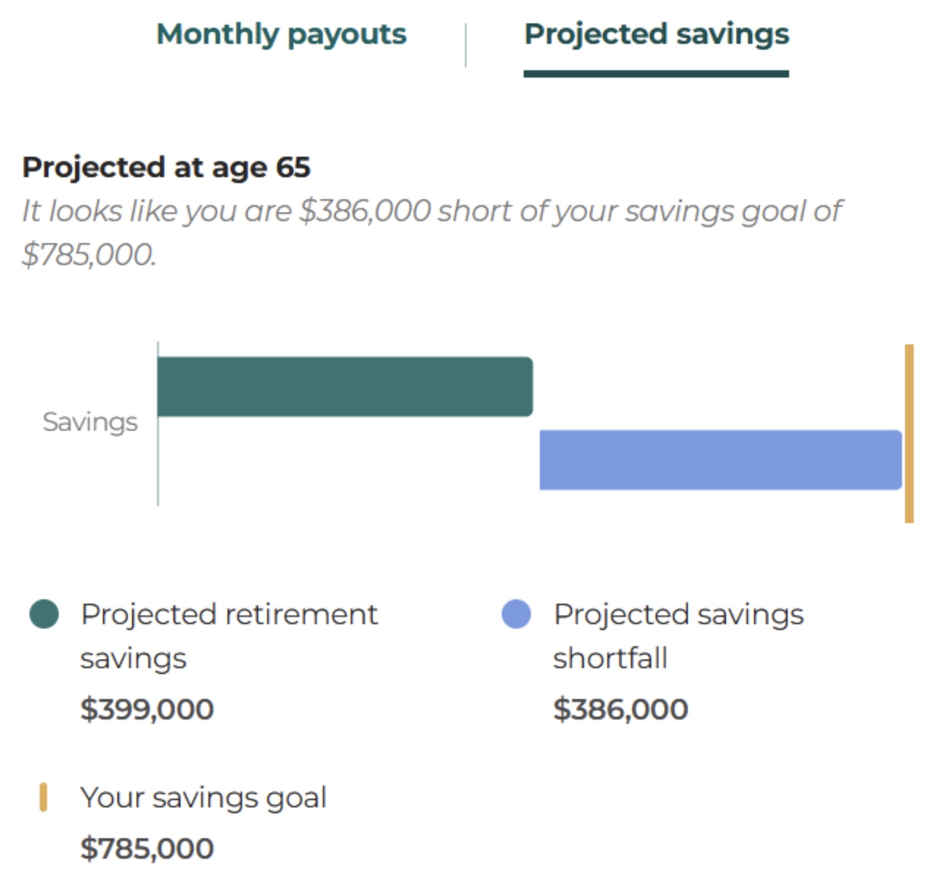The width and height of the screenshot is (948, 883).
Task: Click the divider between the two tabs
Action: coord(465,45)
